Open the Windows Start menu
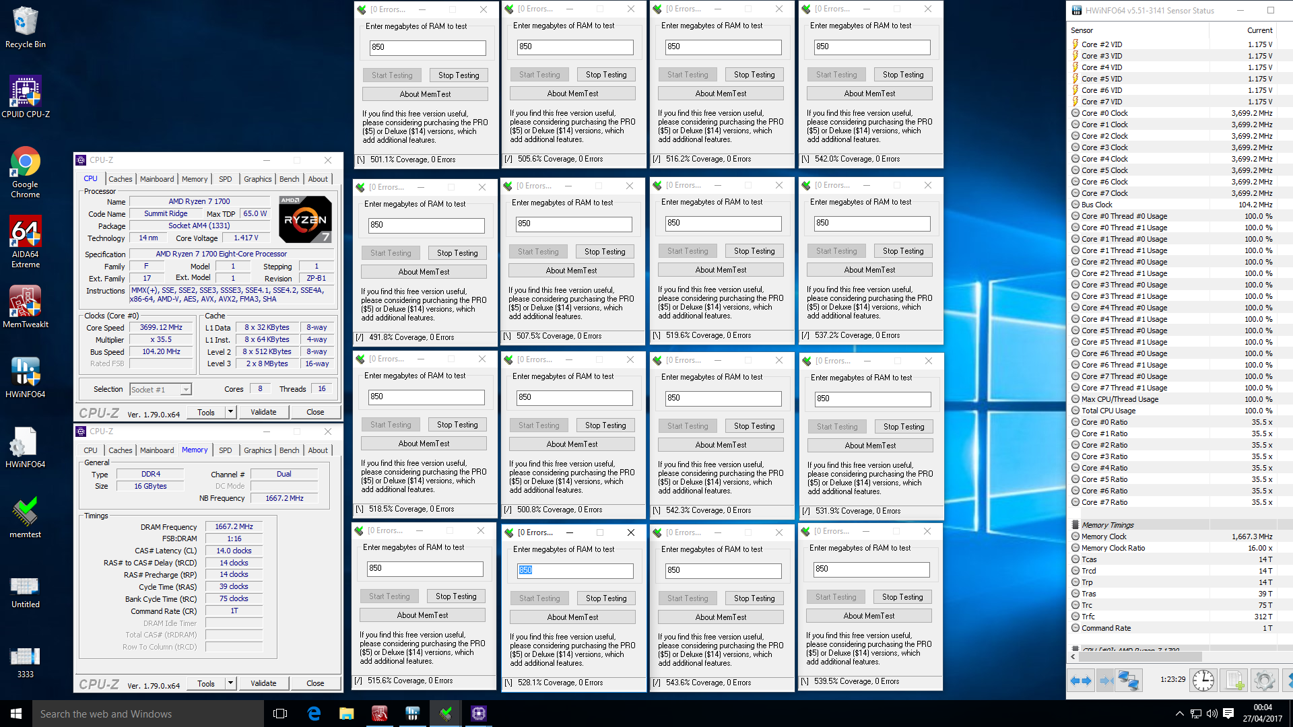 (x=16, y=714)
